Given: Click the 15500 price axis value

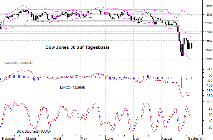Looking at the screenshot, I should (x=209, y=59).
